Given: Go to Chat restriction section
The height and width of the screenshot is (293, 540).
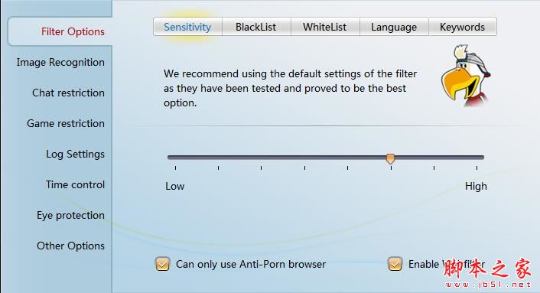Looking at the screenshot, I should tap(68, 93).
